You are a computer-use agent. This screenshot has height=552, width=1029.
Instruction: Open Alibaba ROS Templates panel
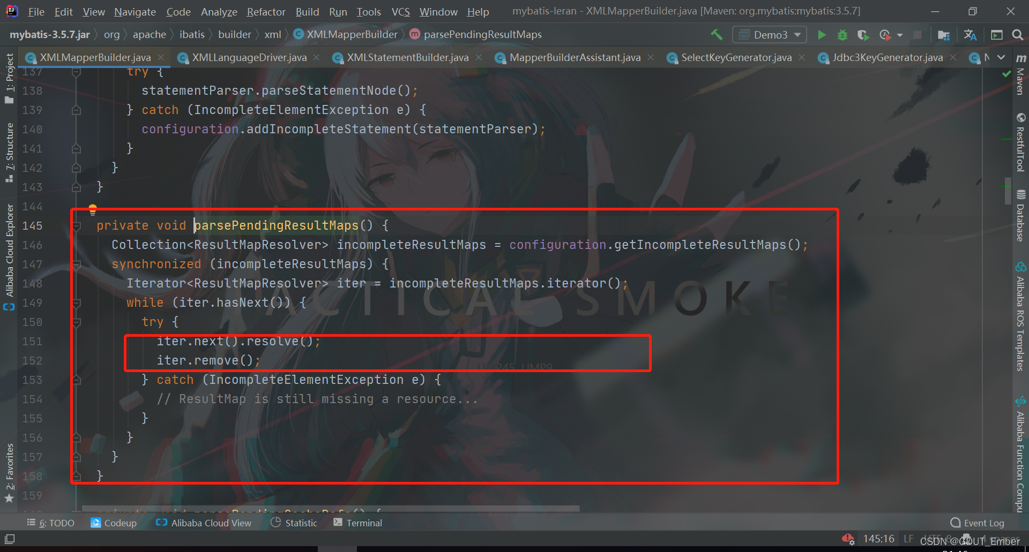[x=1020, y=317]
